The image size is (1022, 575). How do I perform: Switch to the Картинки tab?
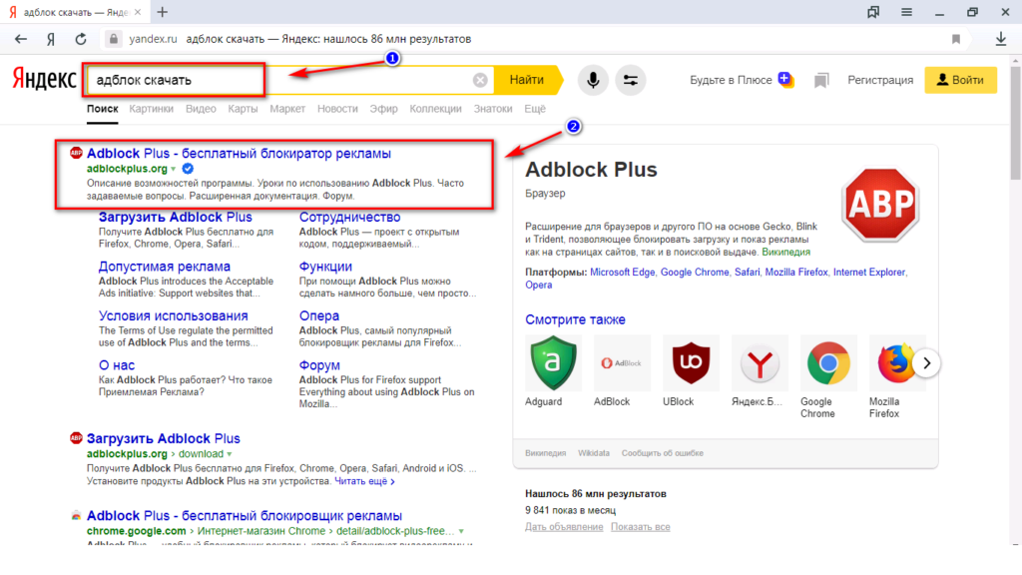point(152,109)
